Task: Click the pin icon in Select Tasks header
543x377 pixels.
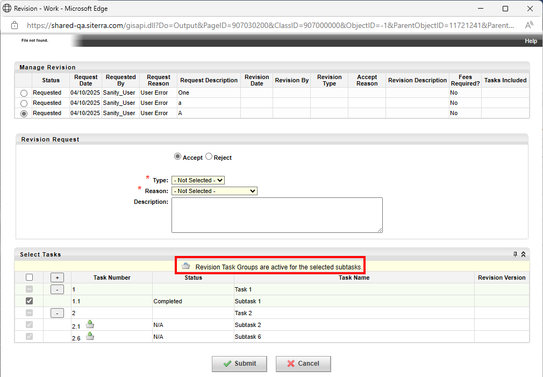Action: [515, 254]
